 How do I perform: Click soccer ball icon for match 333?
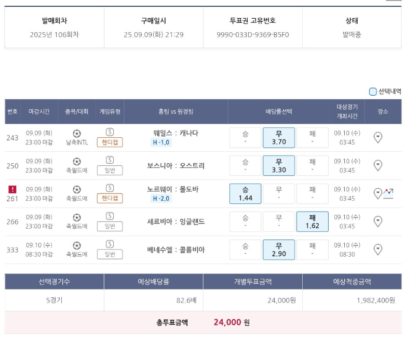point(77,245)
